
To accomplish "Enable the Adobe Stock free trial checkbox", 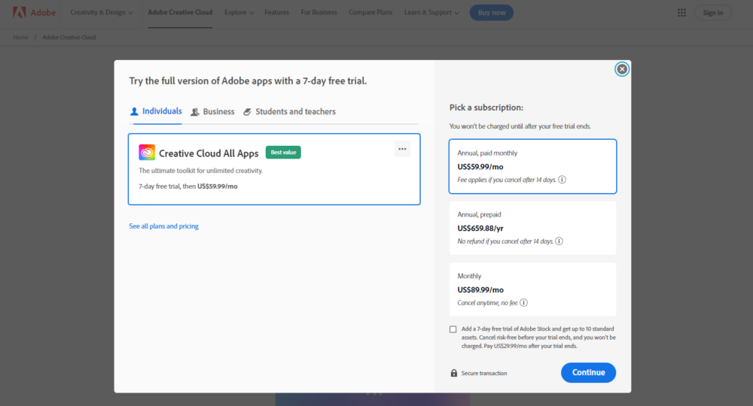I will (453, 329).
